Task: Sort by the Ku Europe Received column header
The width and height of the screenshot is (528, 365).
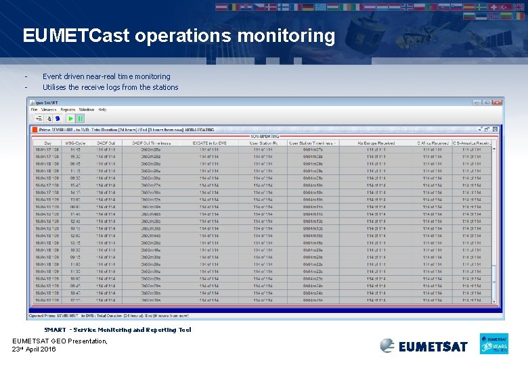Action: tap(376, 143)
